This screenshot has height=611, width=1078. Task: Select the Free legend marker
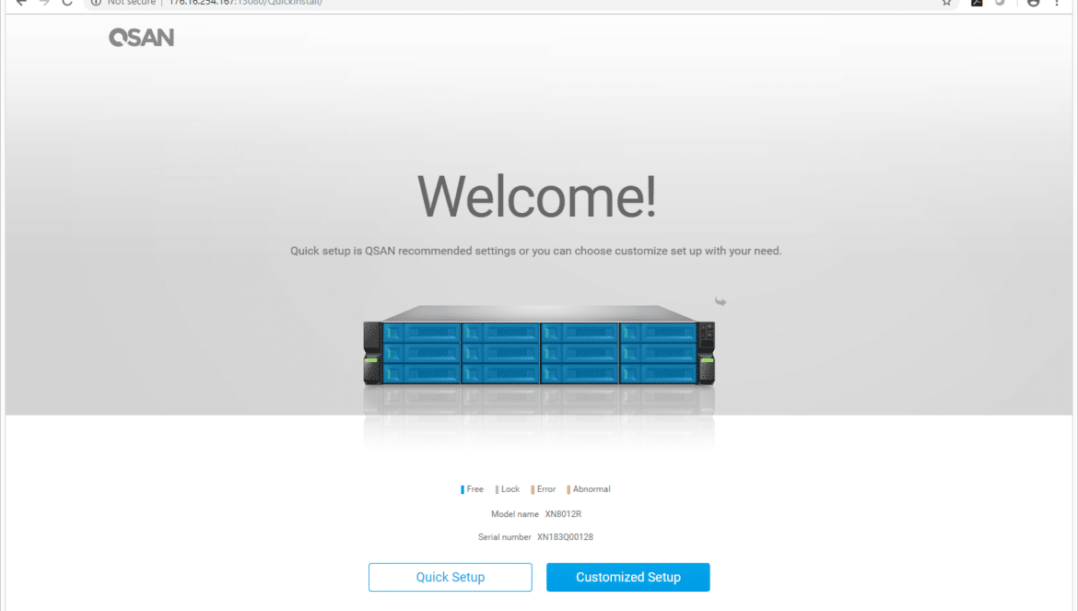coord(462,489)
